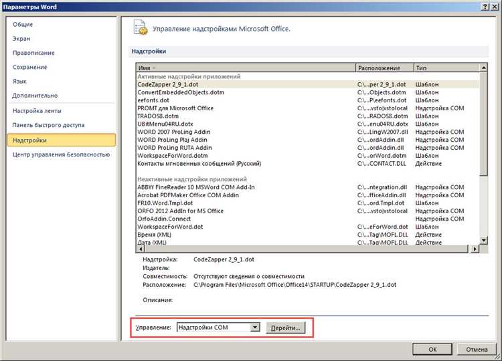Screen dimensions: 502x361
Task: Select PROMT для Microsoft Office add-in
Action: [308, 108]
